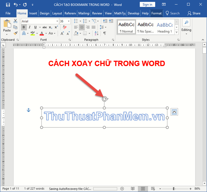Click the Increase Indent icon

111,21
